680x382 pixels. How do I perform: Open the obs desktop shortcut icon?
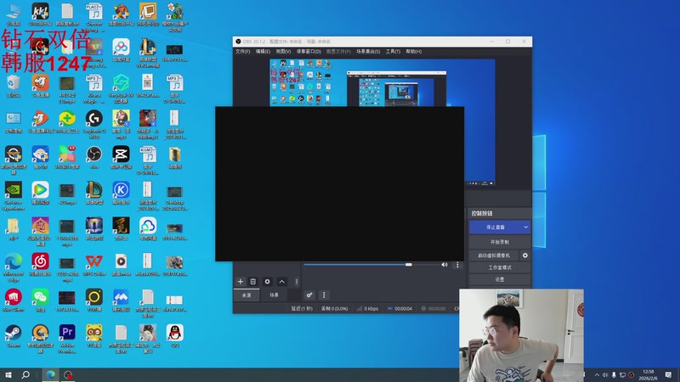coord(93,158)
